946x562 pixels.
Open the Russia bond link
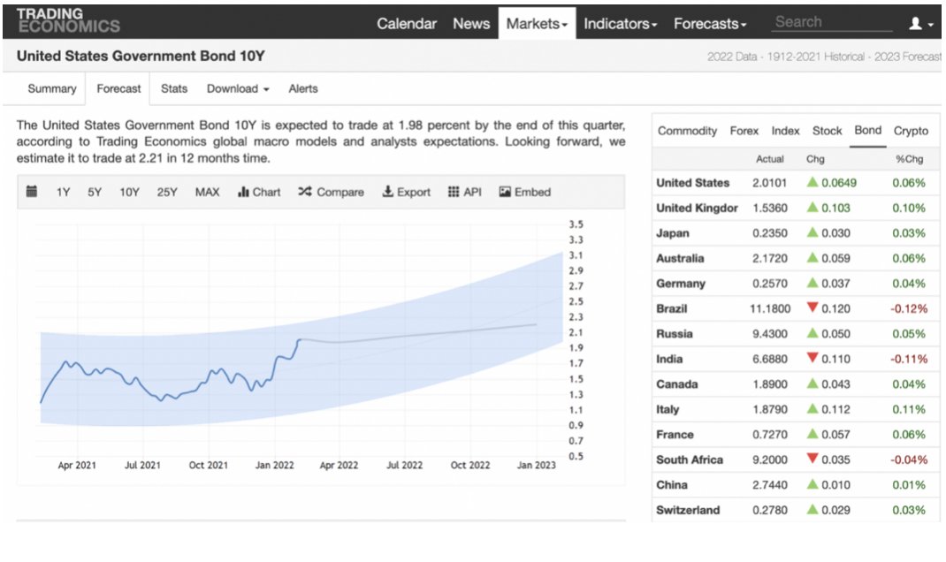click(674, 334)
